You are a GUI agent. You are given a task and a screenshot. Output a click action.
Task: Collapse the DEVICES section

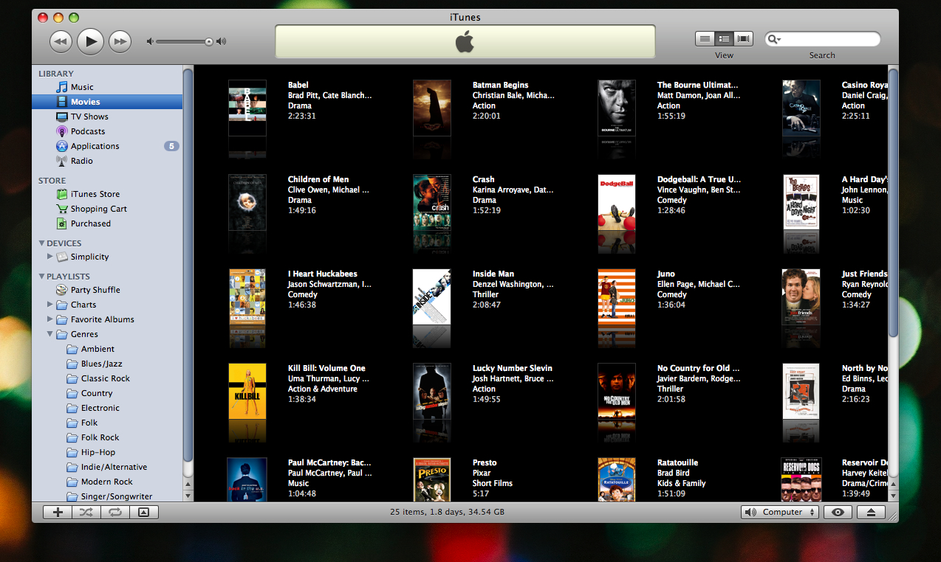[41, 243]
